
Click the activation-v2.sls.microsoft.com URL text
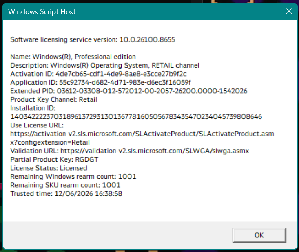(142, 134)
